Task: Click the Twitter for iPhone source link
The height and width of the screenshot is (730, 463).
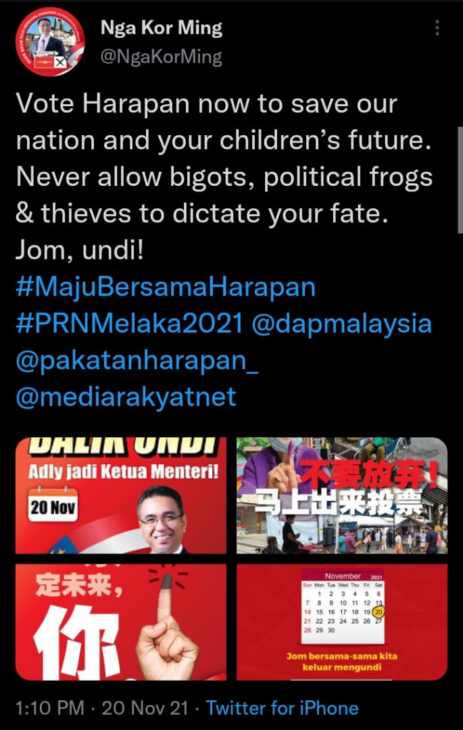Action: click(283, 708)
